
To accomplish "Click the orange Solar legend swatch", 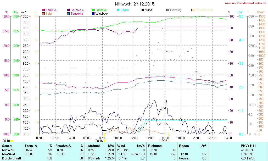I will click(x=43, y=13).
